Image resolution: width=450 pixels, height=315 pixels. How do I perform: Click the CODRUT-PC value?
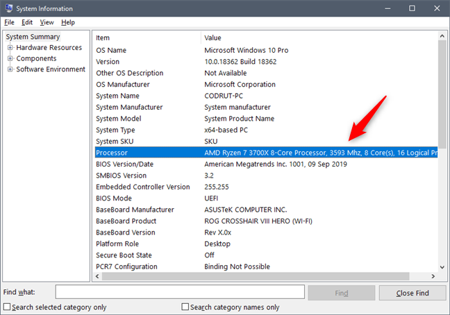[x=224, y=96]
